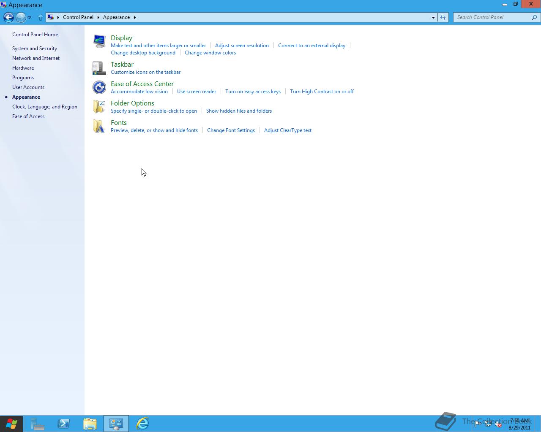Expand root chevron before Control Panel breadcrumb
This screenshot has height=432, width=541.
[58, 17]
